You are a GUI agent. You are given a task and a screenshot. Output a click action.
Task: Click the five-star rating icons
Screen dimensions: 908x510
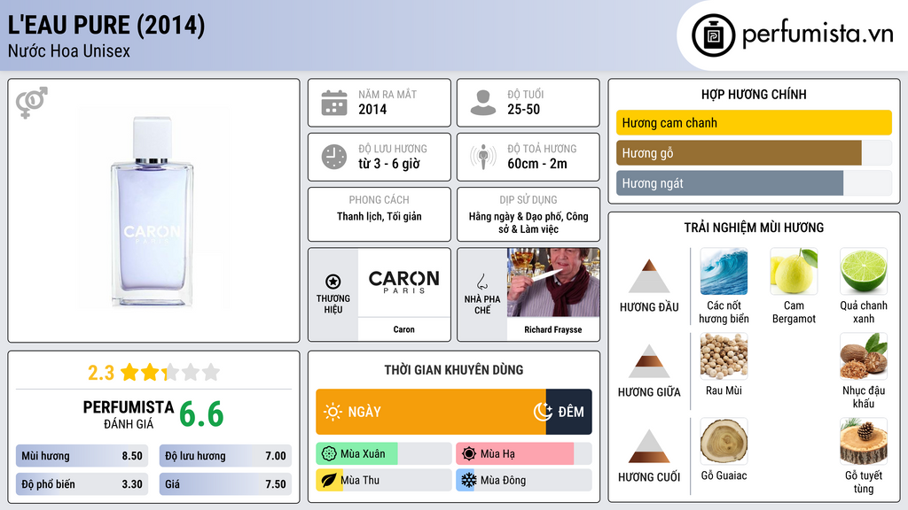[x=170, y=373]
